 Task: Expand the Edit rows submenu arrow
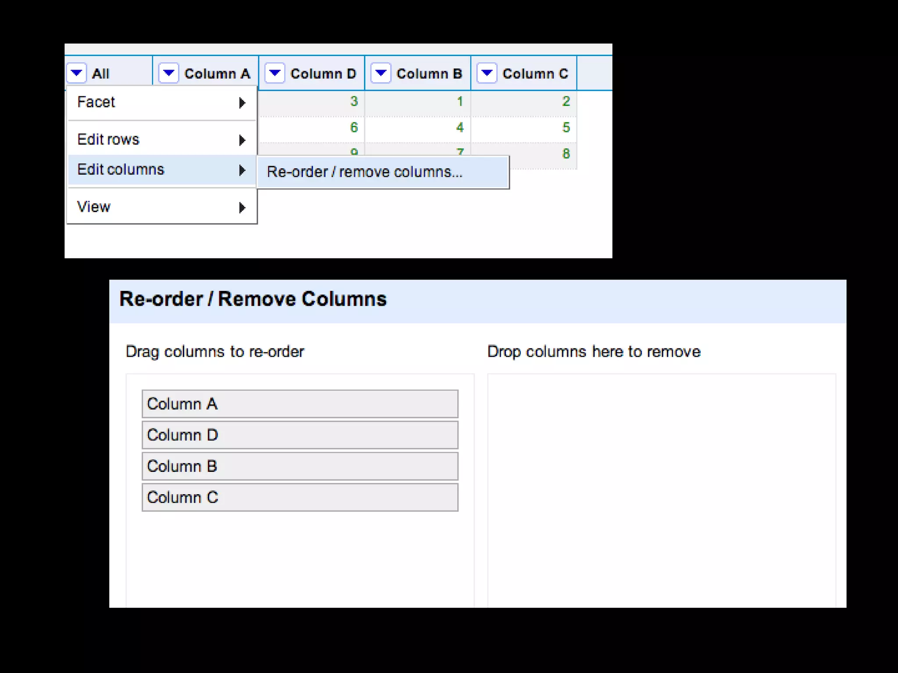(242, 140)
